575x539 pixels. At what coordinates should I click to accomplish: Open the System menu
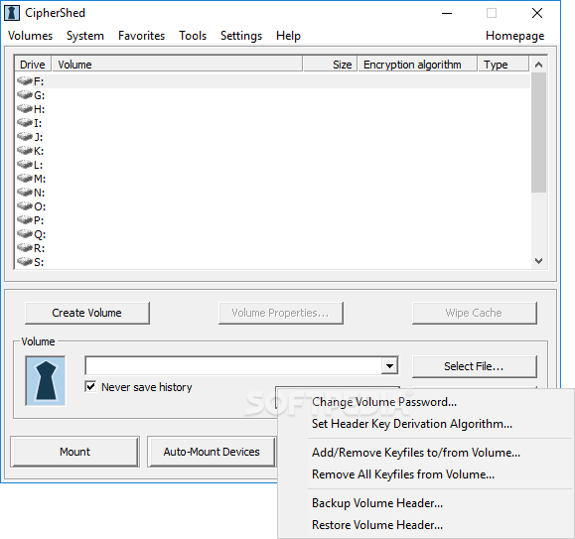(85, 36)
